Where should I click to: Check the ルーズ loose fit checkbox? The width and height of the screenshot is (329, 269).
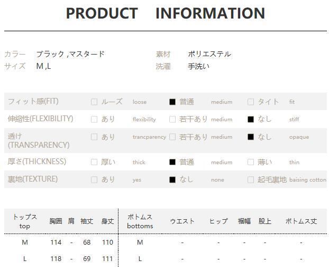(94, 102)
